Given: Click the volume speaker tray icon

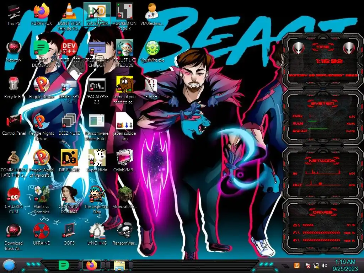Looking at the screenshot, I should coord(325,266).
